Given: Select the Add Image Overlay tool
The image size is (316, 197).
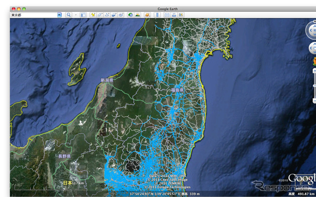Looking at the screenshot, I should (114, 15).
